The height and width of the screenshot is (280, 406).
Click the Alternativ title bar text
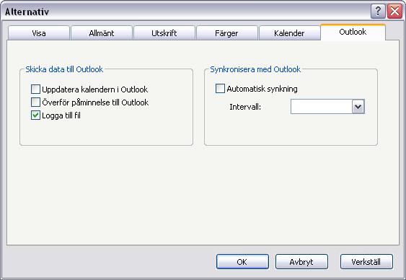point(27,12)
